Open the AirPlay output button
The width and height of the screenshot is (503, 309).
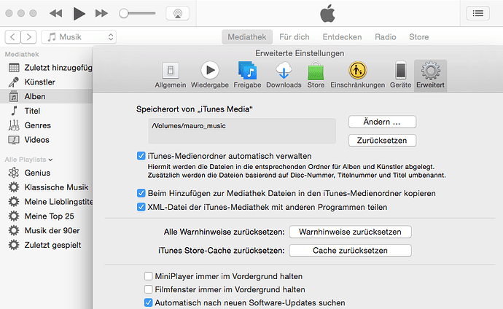pos(177,13)
